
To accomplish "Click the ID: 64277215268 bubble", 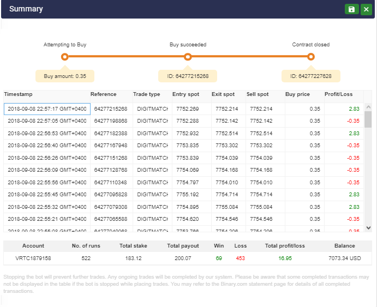I will 188,76.
